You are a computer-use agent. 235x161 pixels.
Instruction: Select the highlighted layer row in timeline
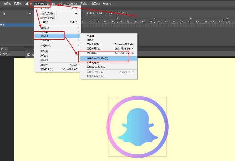coord(17,25)
